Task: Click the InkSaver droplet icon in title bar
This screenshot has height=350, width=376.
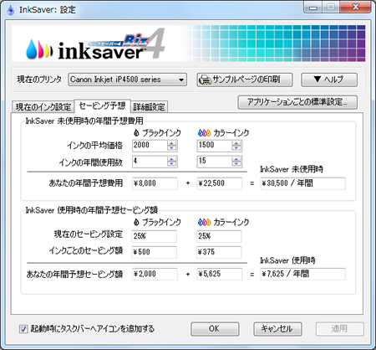Action: coord(11,10)
